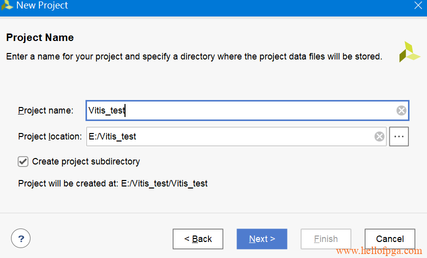Clear the Project location field text
This screenshot has height=258, width=427.
point(379,136)
